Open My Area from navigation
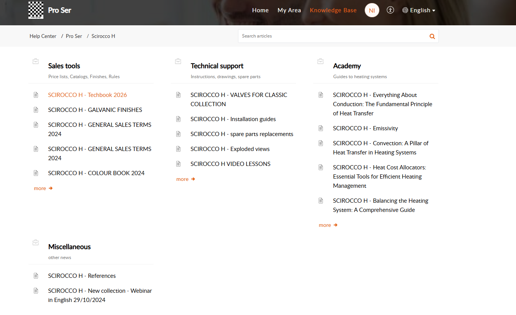The height and width of the screenshot is (315, 516). click(x=289, y=10)
